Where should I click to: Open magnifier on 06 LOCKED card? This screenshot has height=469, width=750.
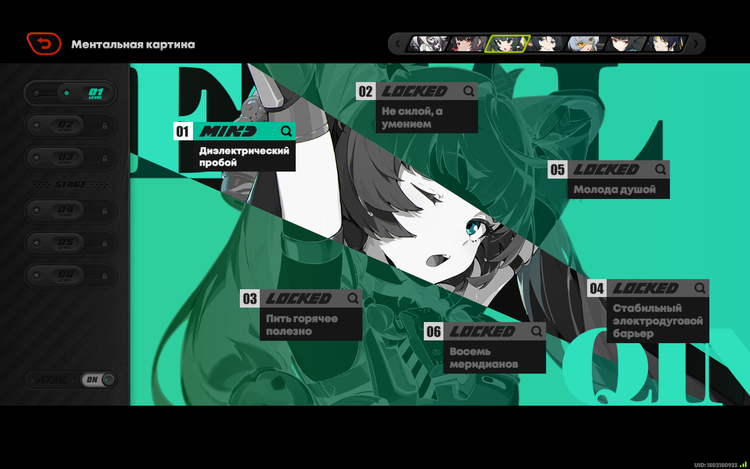pos(537,331)
